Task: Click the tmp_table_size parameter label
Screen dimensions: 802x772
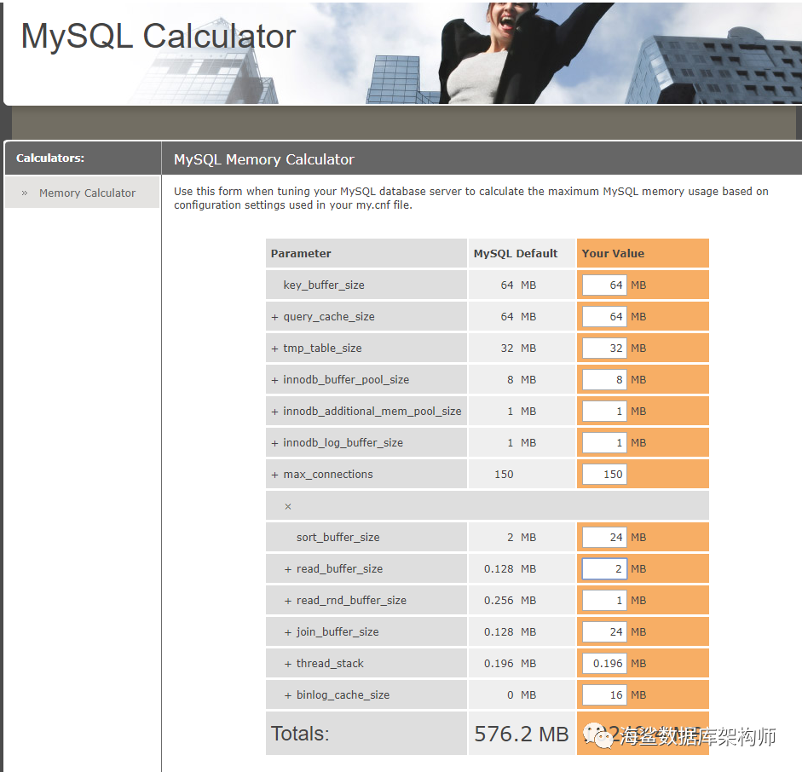Action: click(x=322, y=349)
